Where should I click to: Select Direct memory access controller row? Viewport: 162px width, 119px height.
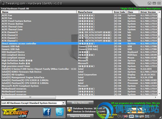pyautogui.click(x=79, y=44)
